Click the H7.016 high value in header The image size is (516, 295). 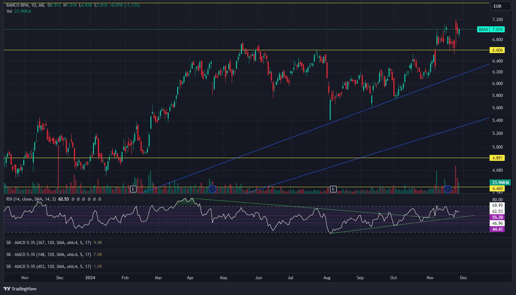pyautogui.click(x=70, y=5)
